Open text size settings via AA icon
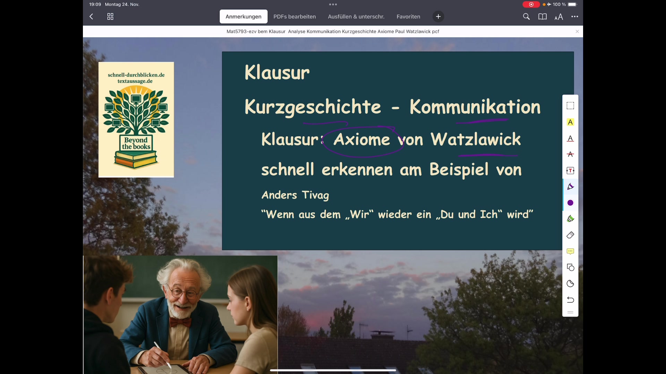The height and width of the screenshot is (374, 666). point(559,16)
